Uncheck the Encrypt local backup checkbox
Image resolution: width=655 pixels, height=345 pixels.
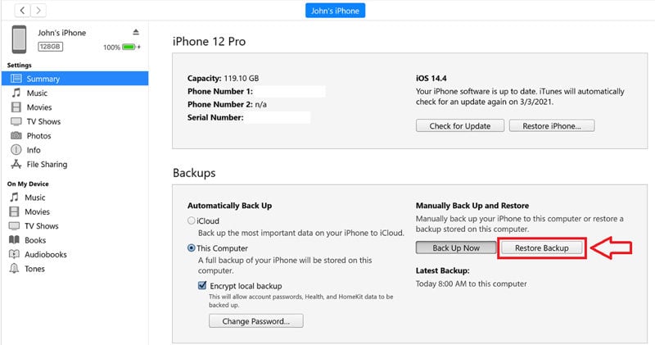click(x=202, y=284)
